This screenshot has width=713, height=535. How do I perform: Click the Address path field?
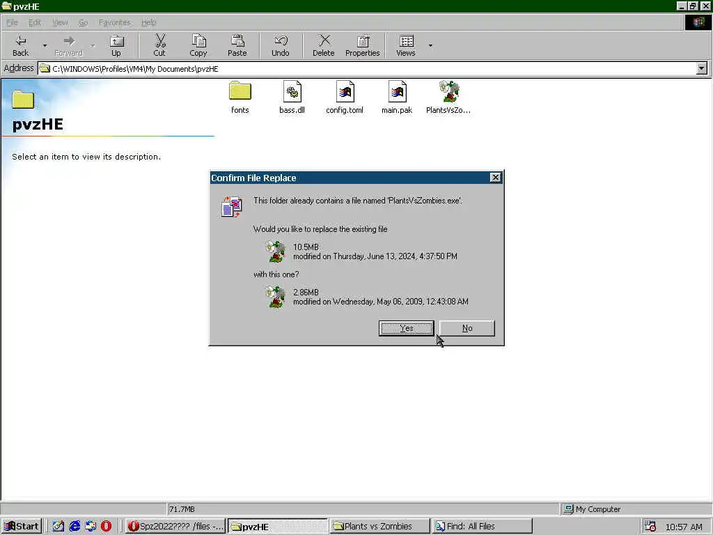pyautogui.click(x=368, y=69)
